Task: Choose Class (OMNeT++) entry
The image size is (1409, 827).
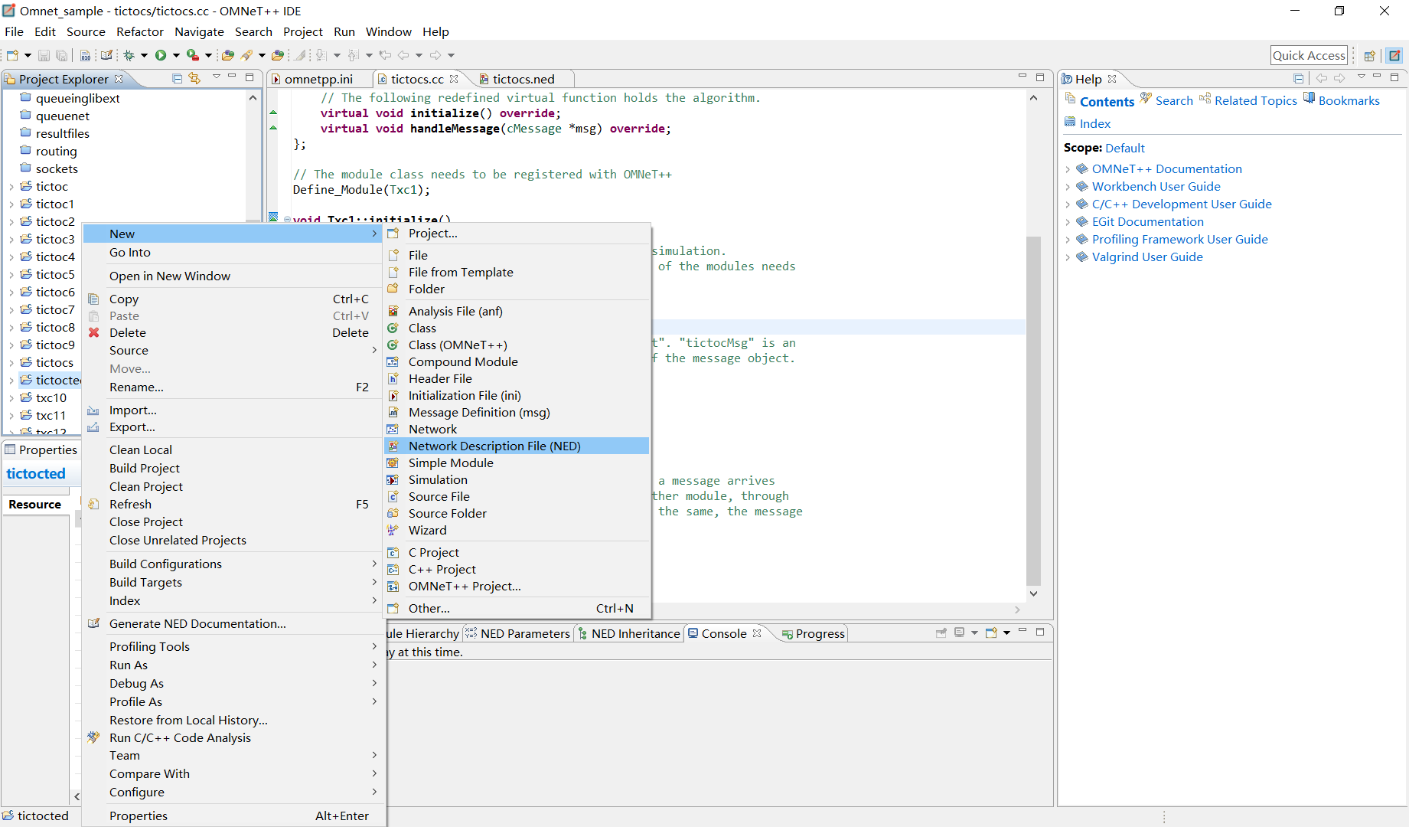Action: tap(517, 345)
